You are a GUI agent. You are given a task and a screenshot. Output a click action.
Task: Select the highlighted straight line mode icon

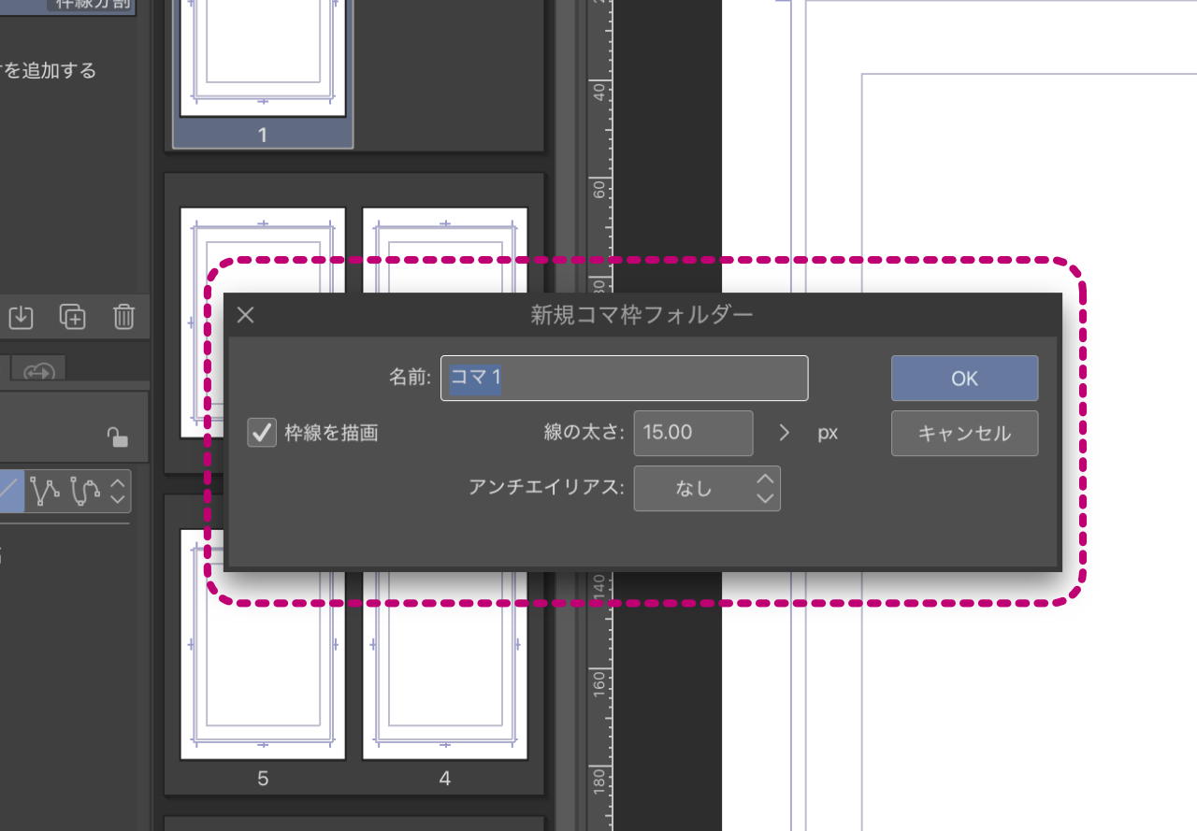(11, 491)
